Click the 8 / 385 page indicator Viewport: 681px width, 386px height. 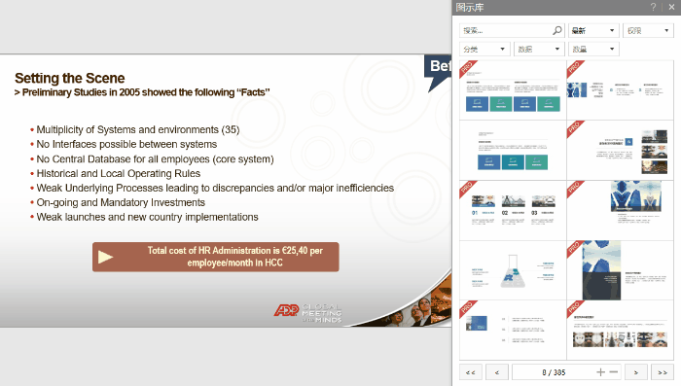coord(554,372)
